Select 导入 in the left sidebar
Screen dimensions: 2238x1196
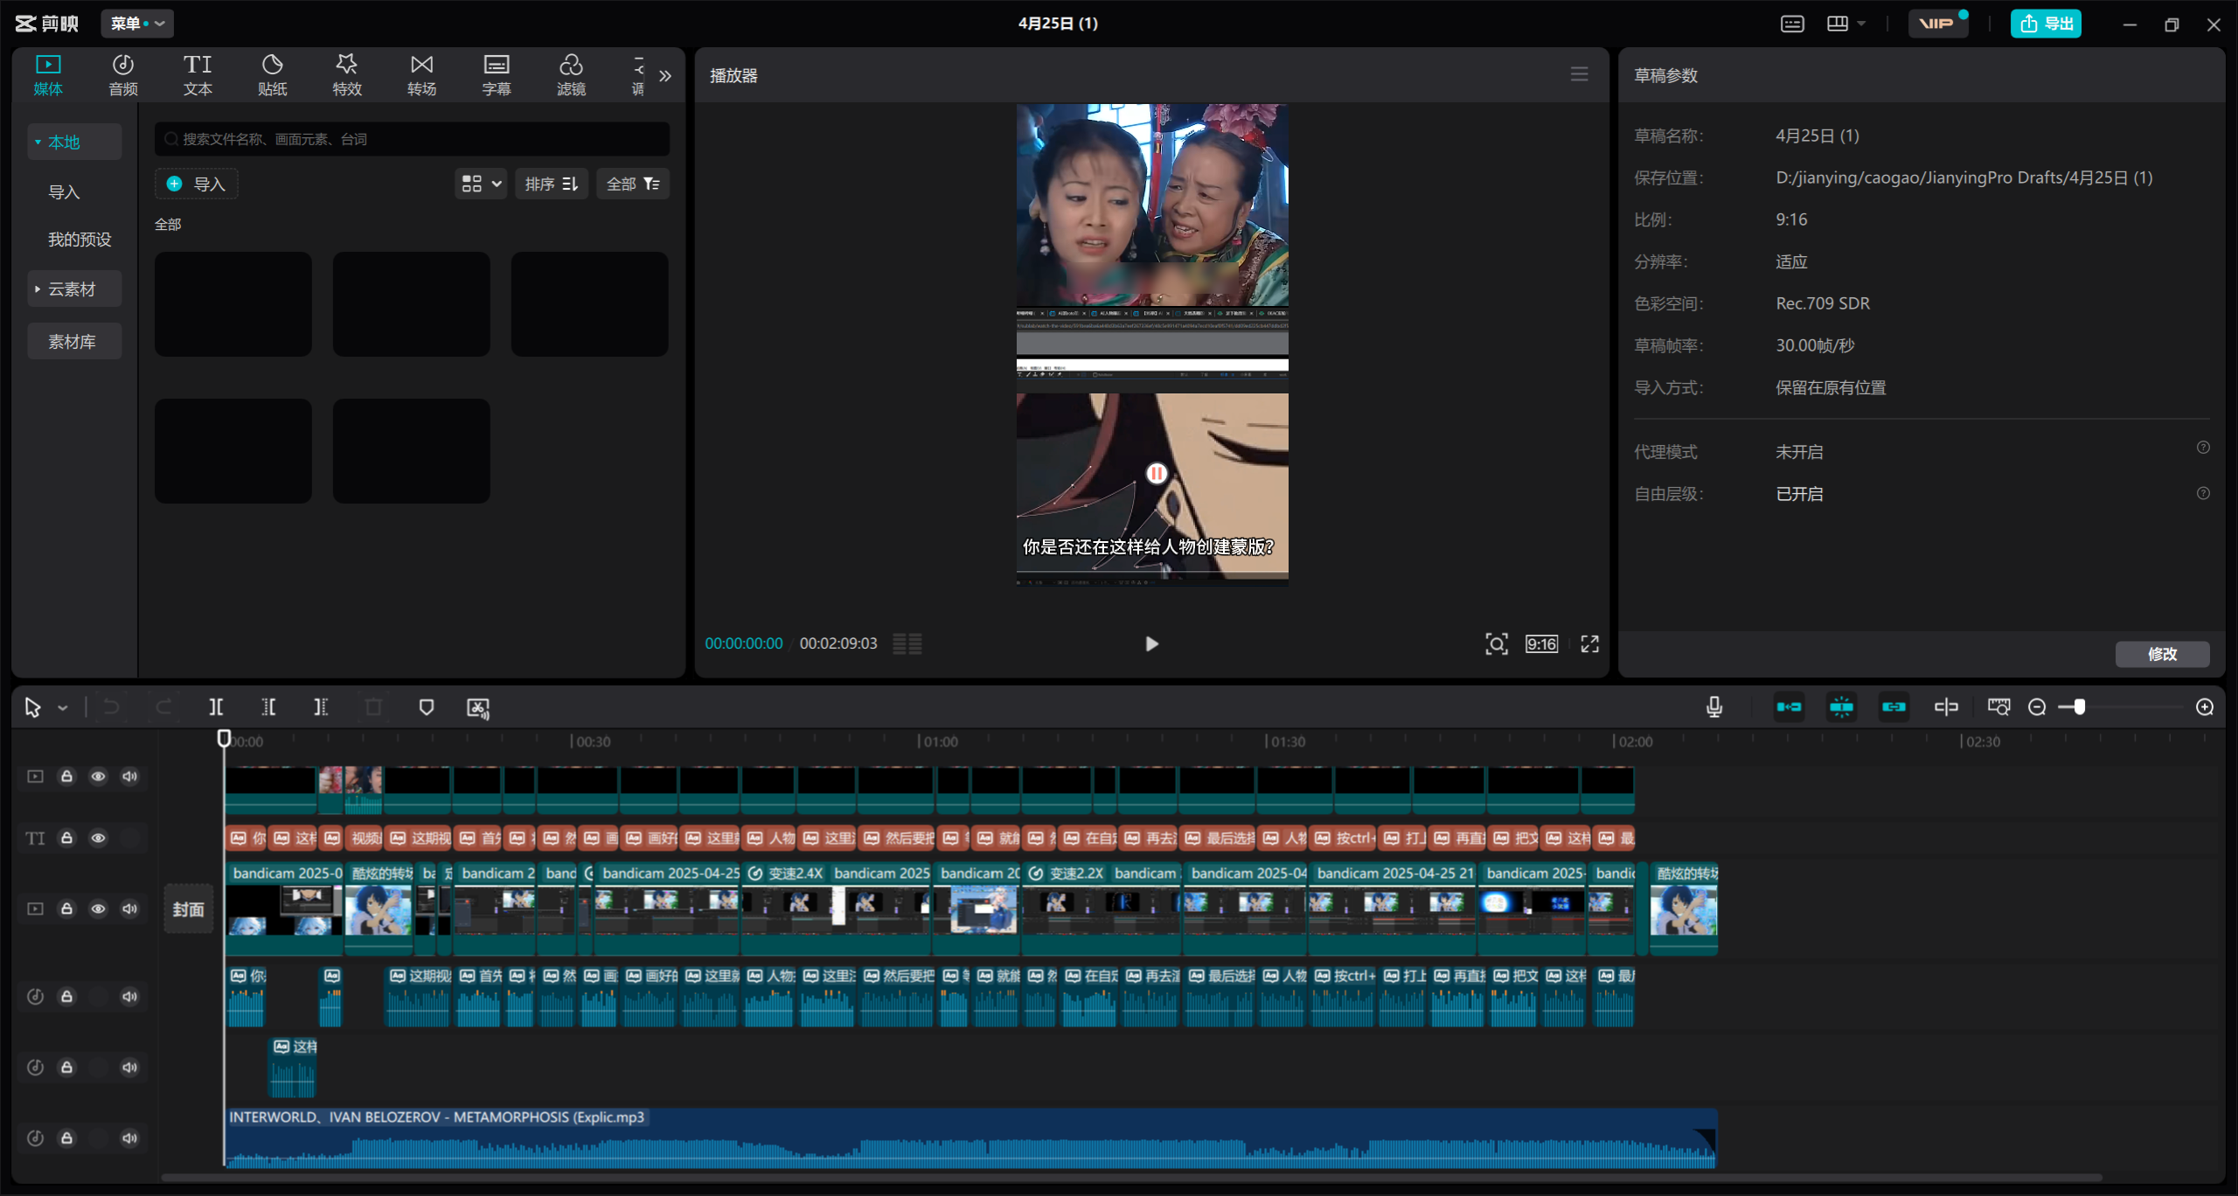click(64, 191)
